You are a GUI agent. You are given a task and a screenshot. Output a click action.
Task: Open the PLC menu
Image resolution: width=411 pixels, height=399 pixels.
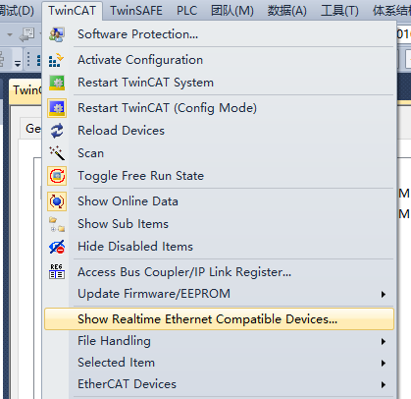coord(187,11)
